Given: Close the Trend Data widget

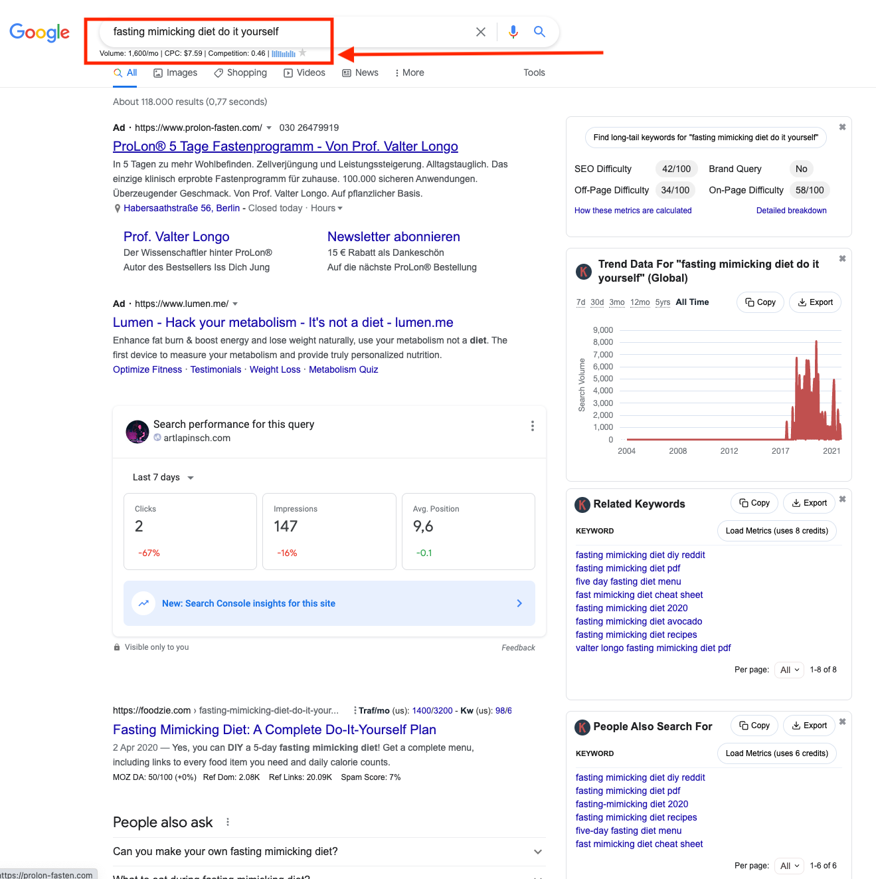Looking at the screenshot, I should click(x=842, y=258).
